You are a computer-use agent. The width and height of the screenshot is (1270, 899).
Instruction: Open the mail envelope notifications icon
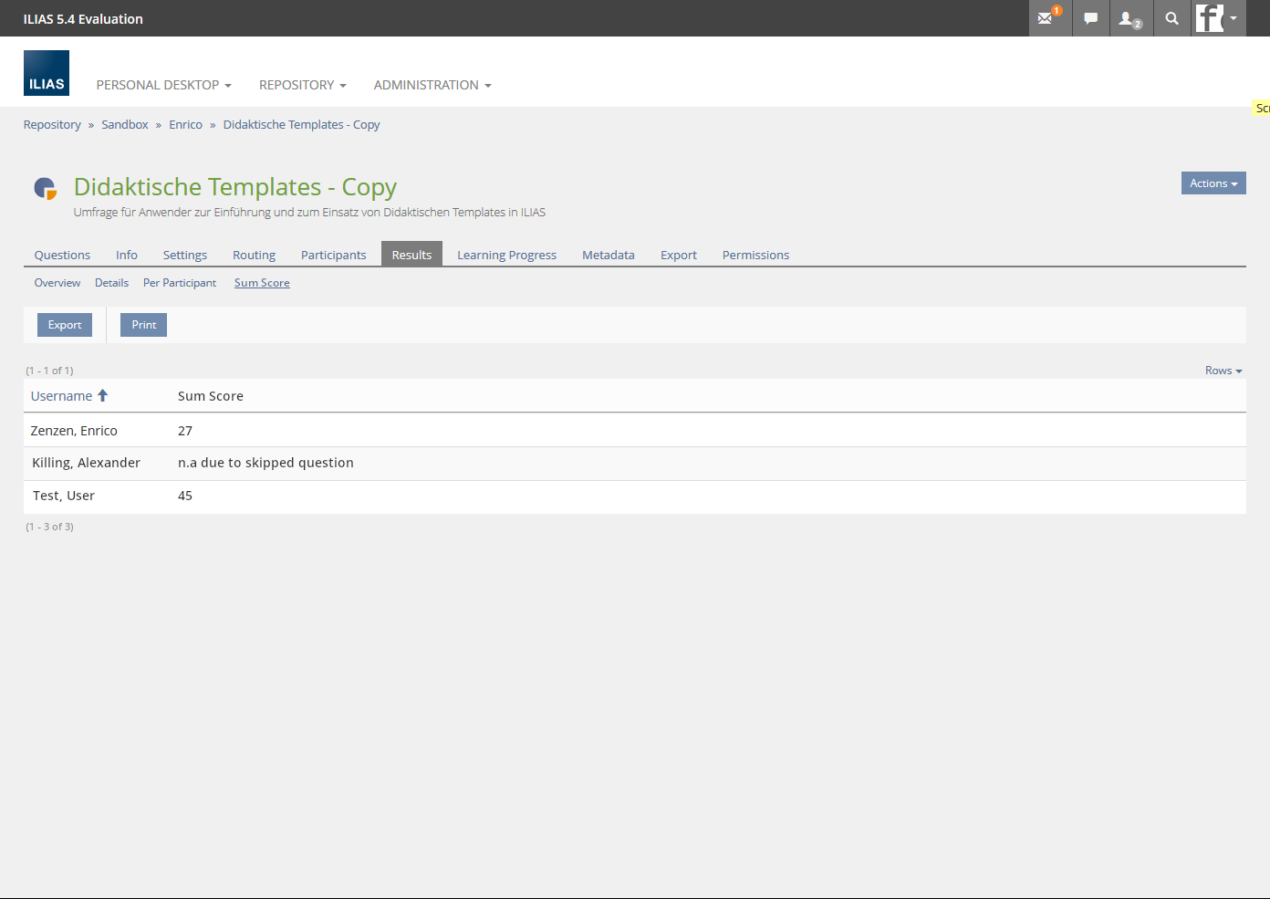(x=1046, y=18)
